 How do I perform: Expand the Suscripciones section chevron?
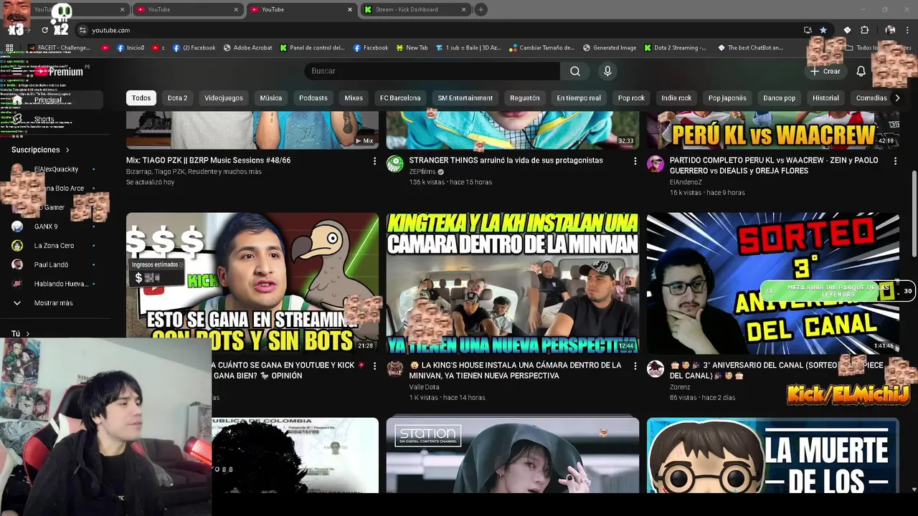[x=67, y=150]
